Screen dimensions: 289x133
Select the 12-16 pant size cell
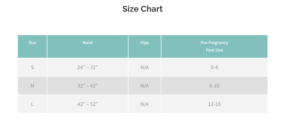click(x=214, y=104)
